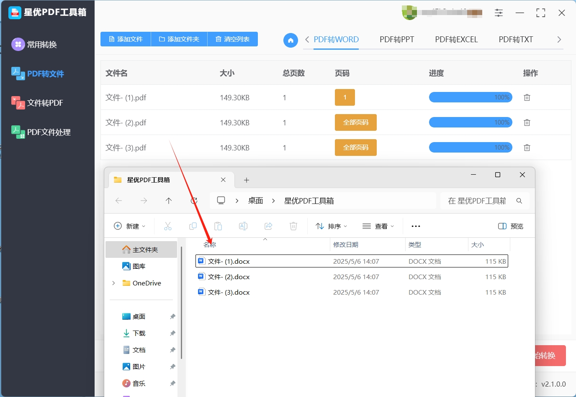576x397 pixels.
Task: Click progress bar of 文件- (3).pdf
Action: 471,148
